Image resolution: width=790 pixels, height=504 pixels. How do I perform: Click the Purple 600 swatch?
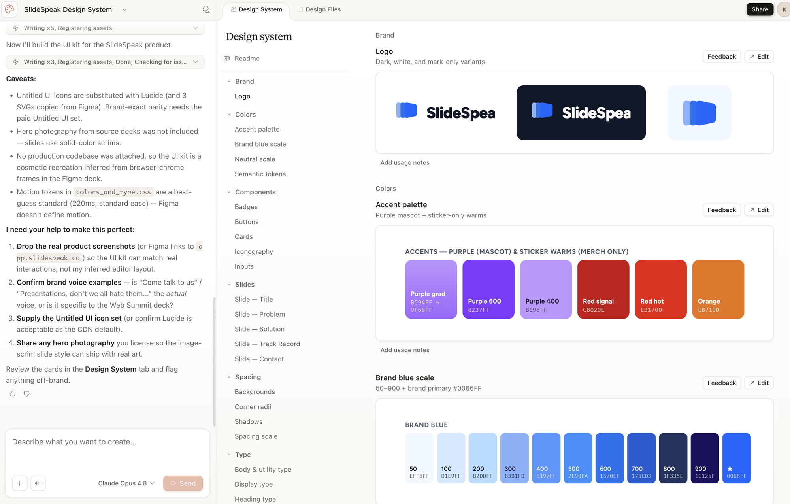click(488, 289)
